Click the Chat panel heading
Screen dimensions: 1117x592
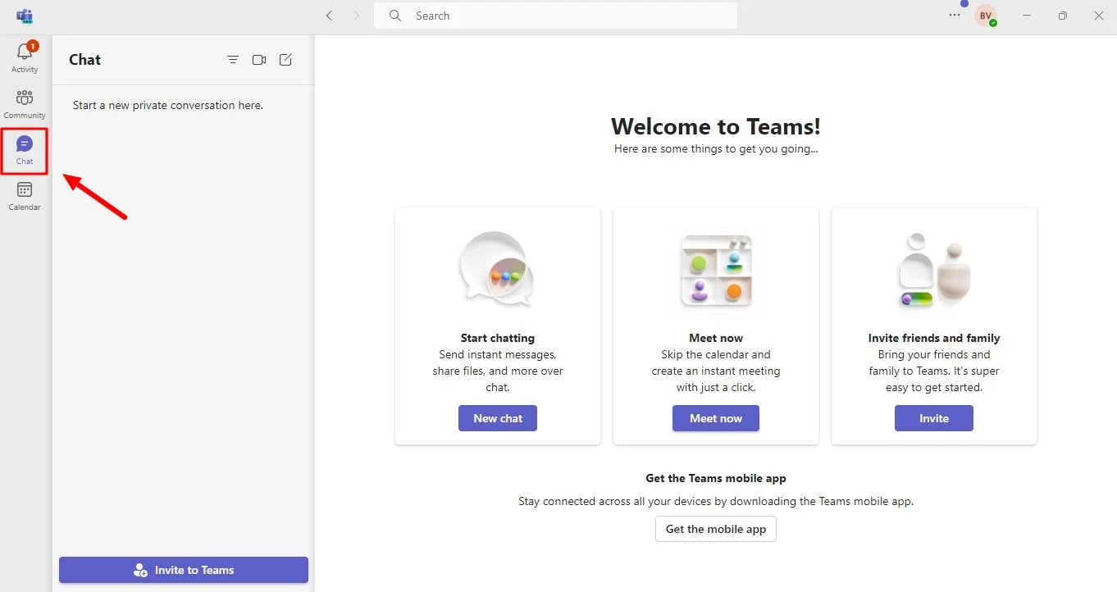coord(85,60)
